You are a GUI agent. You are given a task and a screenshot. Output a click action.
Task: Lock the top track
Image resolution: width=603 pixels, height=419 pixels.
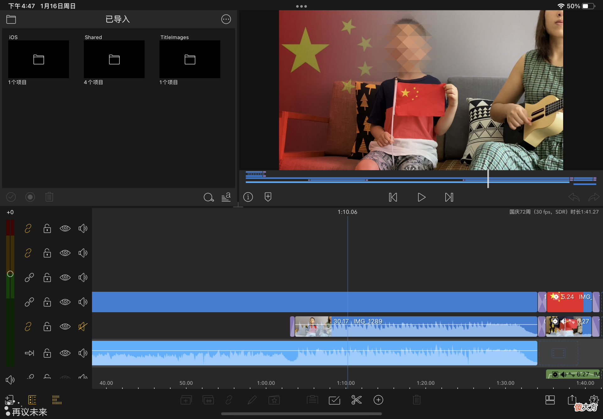click(x=47, y=228)
